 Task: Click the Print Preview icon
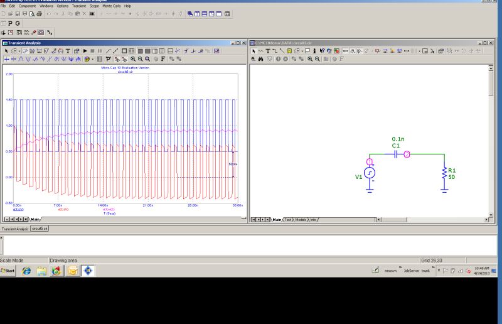click(32, 14)
